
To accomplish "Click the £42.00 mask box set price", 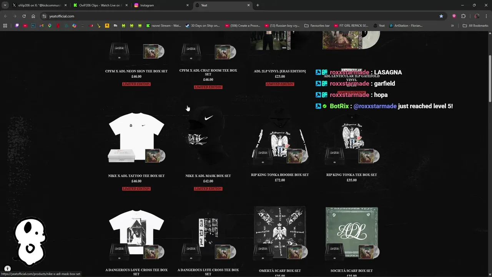I will click(x=208, y=181).
